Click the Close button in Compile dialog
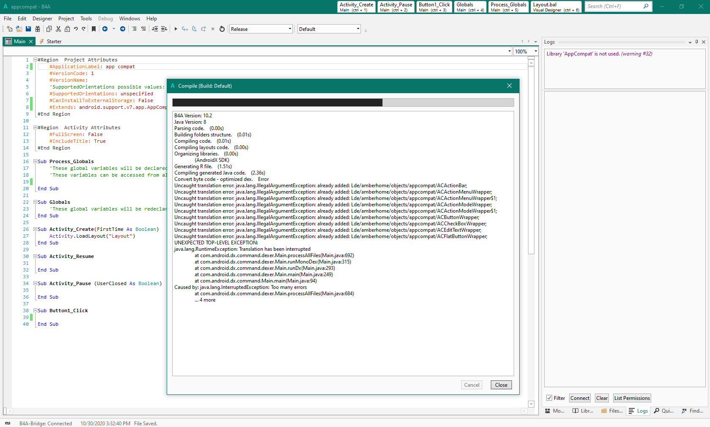710x427 pixels. click(501, 385)
